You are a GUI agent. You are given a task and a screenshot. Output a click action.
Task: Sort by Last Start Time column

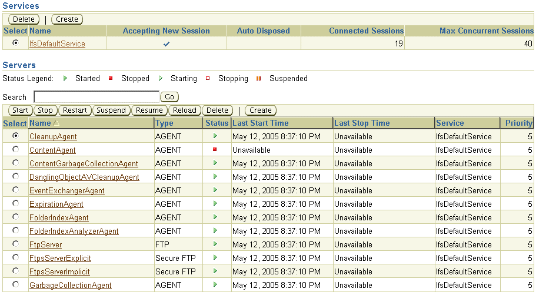pos(260,123)
